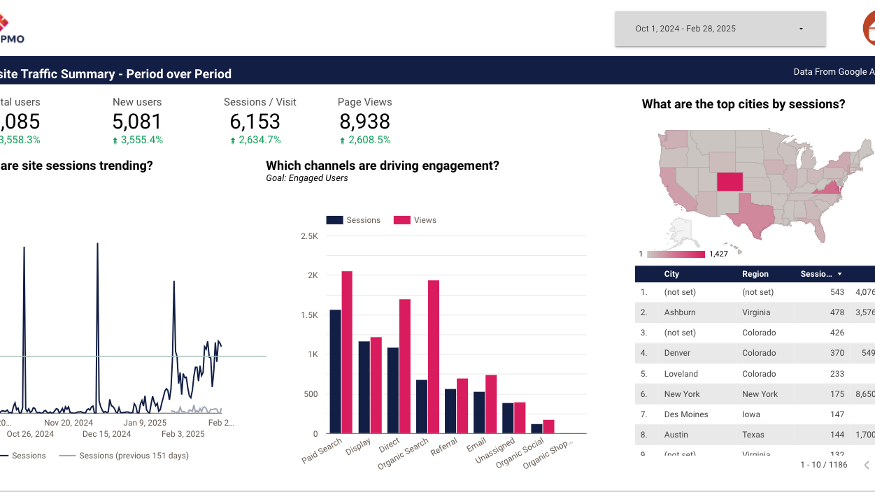Click the Display axis label under the bar chart
This screenshot has width=875, height=492.
tap(359, 447)
